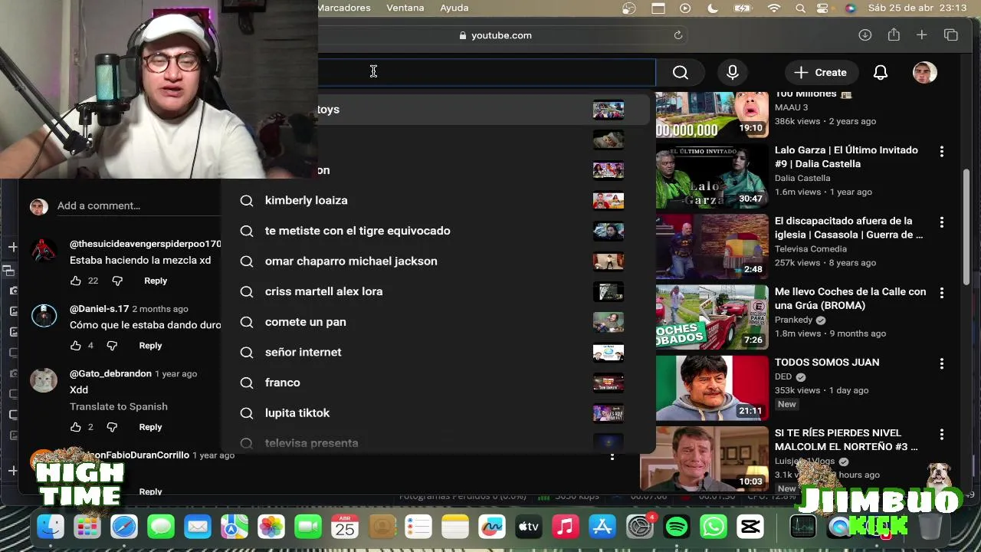
Task: Open the Ayuda menu in menu bar
Action: coord(454,8)
